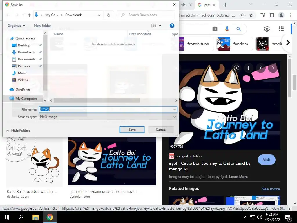
Task: Open gamejolt Catto Boi image result
Action: (112, 161)
